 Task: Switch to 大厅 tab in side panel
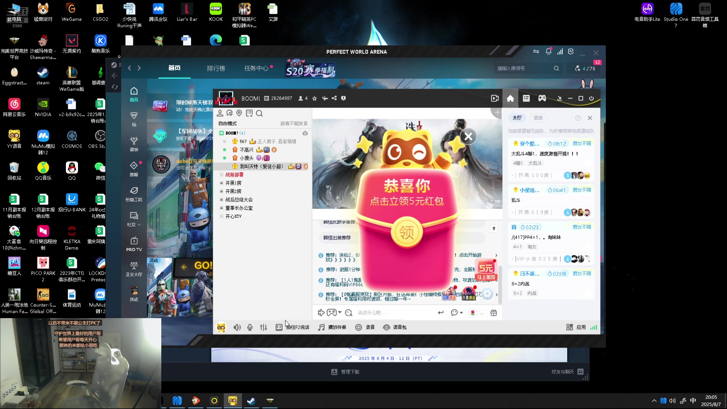(x=517, y=118)
